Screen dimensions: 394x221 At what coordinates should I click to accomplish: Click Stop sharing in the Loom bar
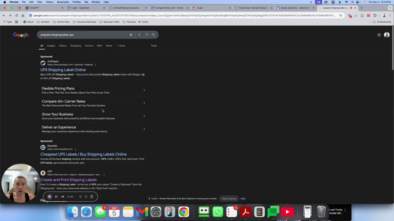229,199
